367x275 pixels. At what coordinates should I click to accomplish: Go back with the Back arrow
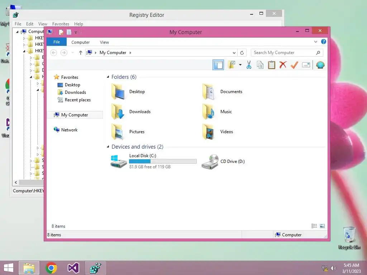[x=54, y=53]
